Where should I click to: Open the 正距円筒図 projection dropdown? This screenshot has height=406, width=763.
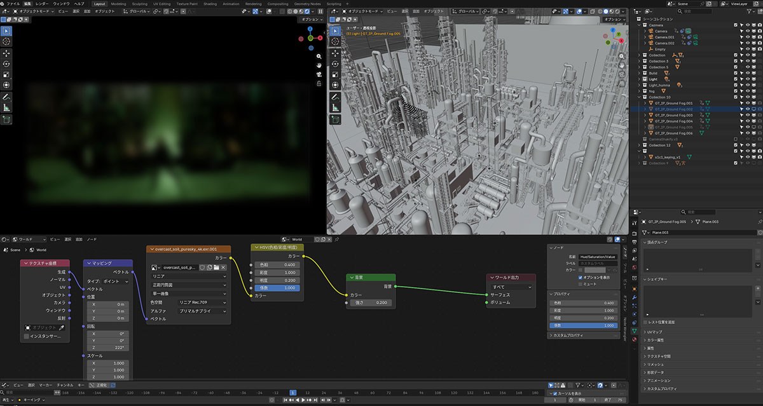tap(188, 285)
